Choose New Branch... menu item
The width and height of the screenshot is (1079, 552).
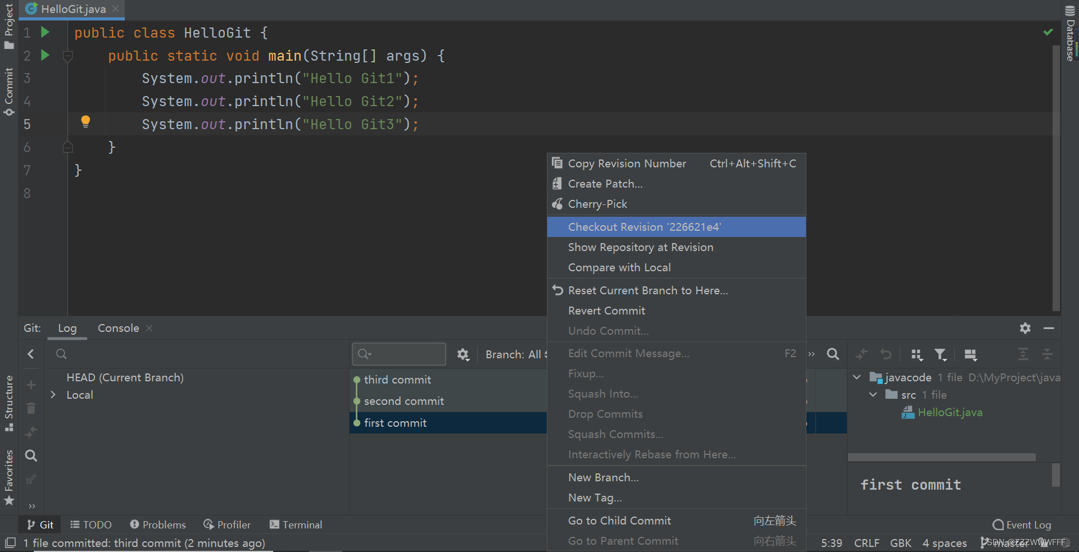[x=676, y=477]
